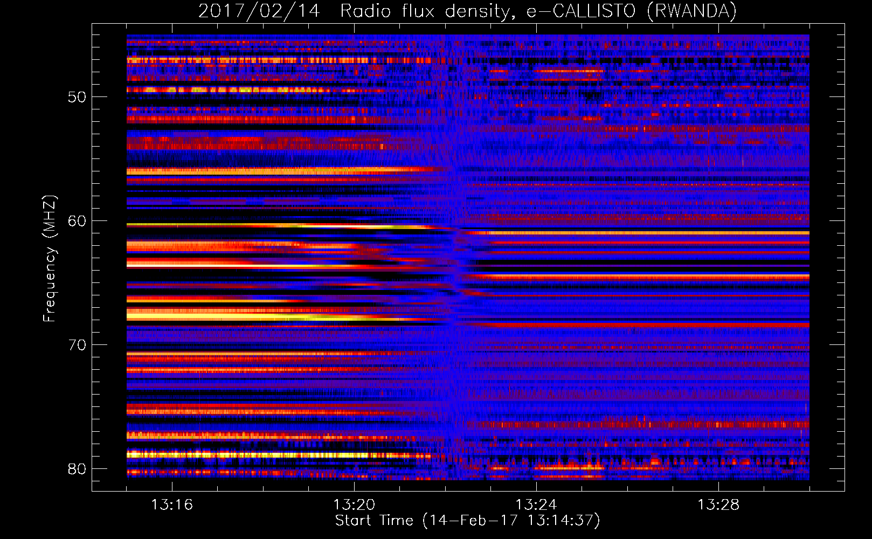Select the 60 MHz frequency axis label
This screenshot has width=872, height=539.
pos(77,222)
